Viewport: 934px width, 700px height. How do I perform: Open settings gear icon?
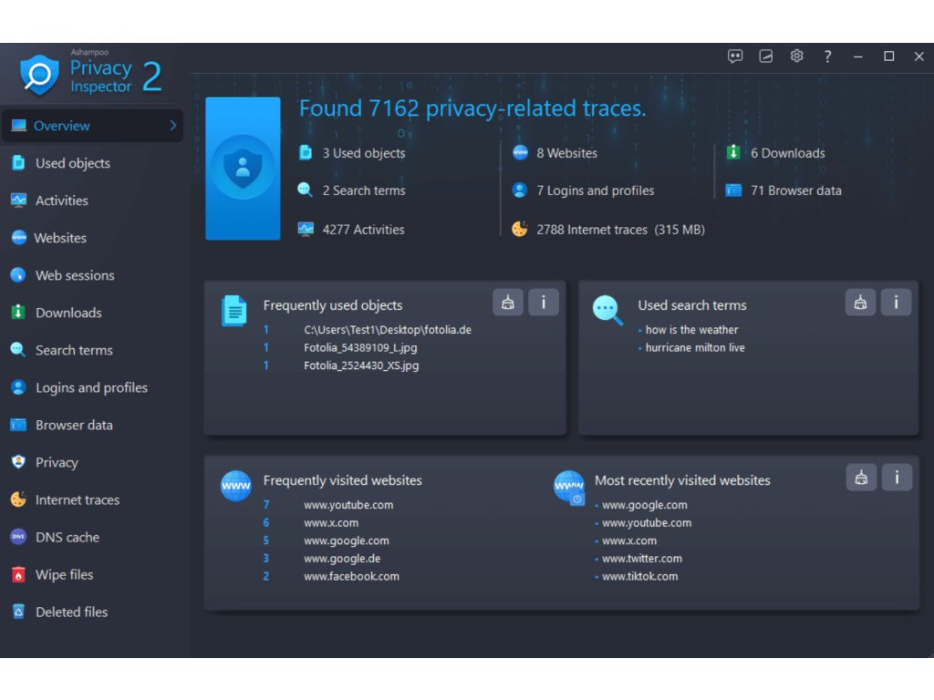click(x=796, y=56)
